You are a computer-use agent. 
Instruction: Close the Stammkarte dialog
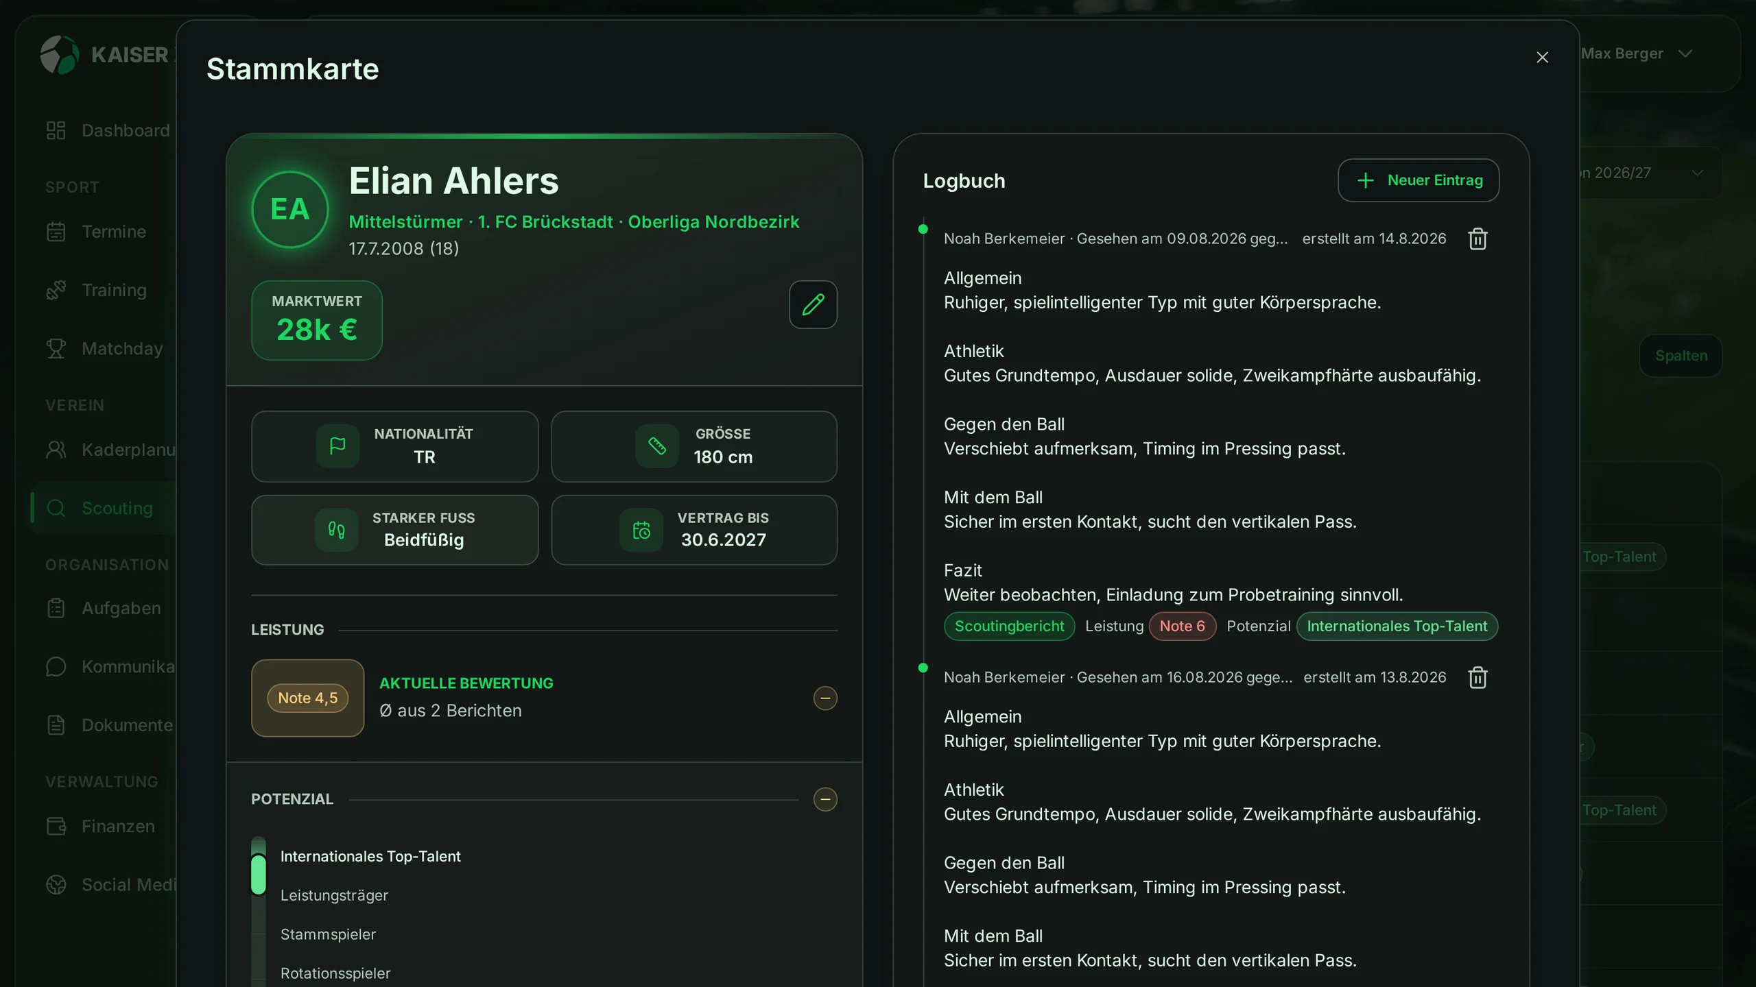[1542, 58]
